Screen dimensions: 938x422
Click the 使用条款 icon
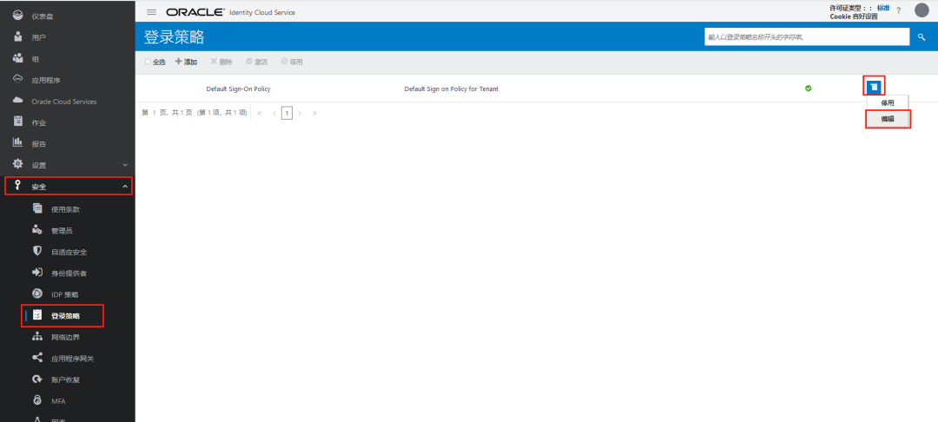(37, 208)
